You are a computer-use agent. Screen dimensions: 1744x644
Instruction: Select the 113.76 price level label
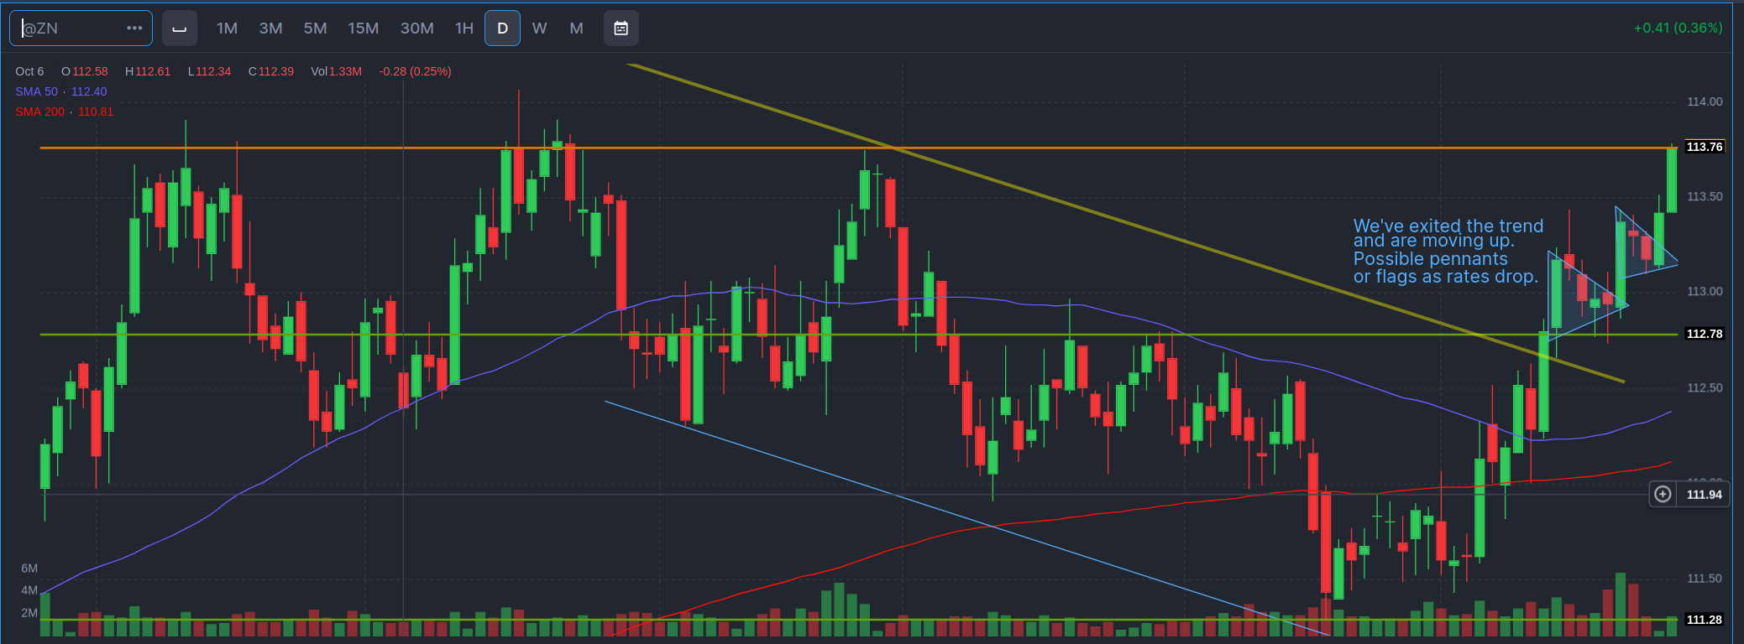(1704, 147)
